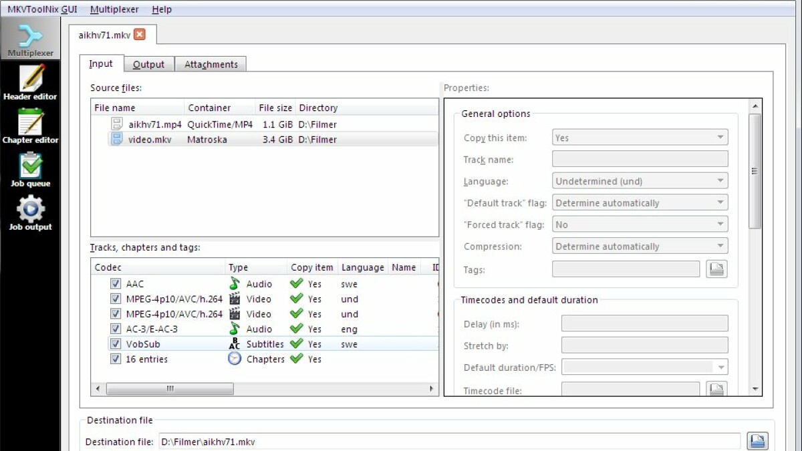Browse for a Timecode file
Screen dimensions: 802x451
click(716, 390)
